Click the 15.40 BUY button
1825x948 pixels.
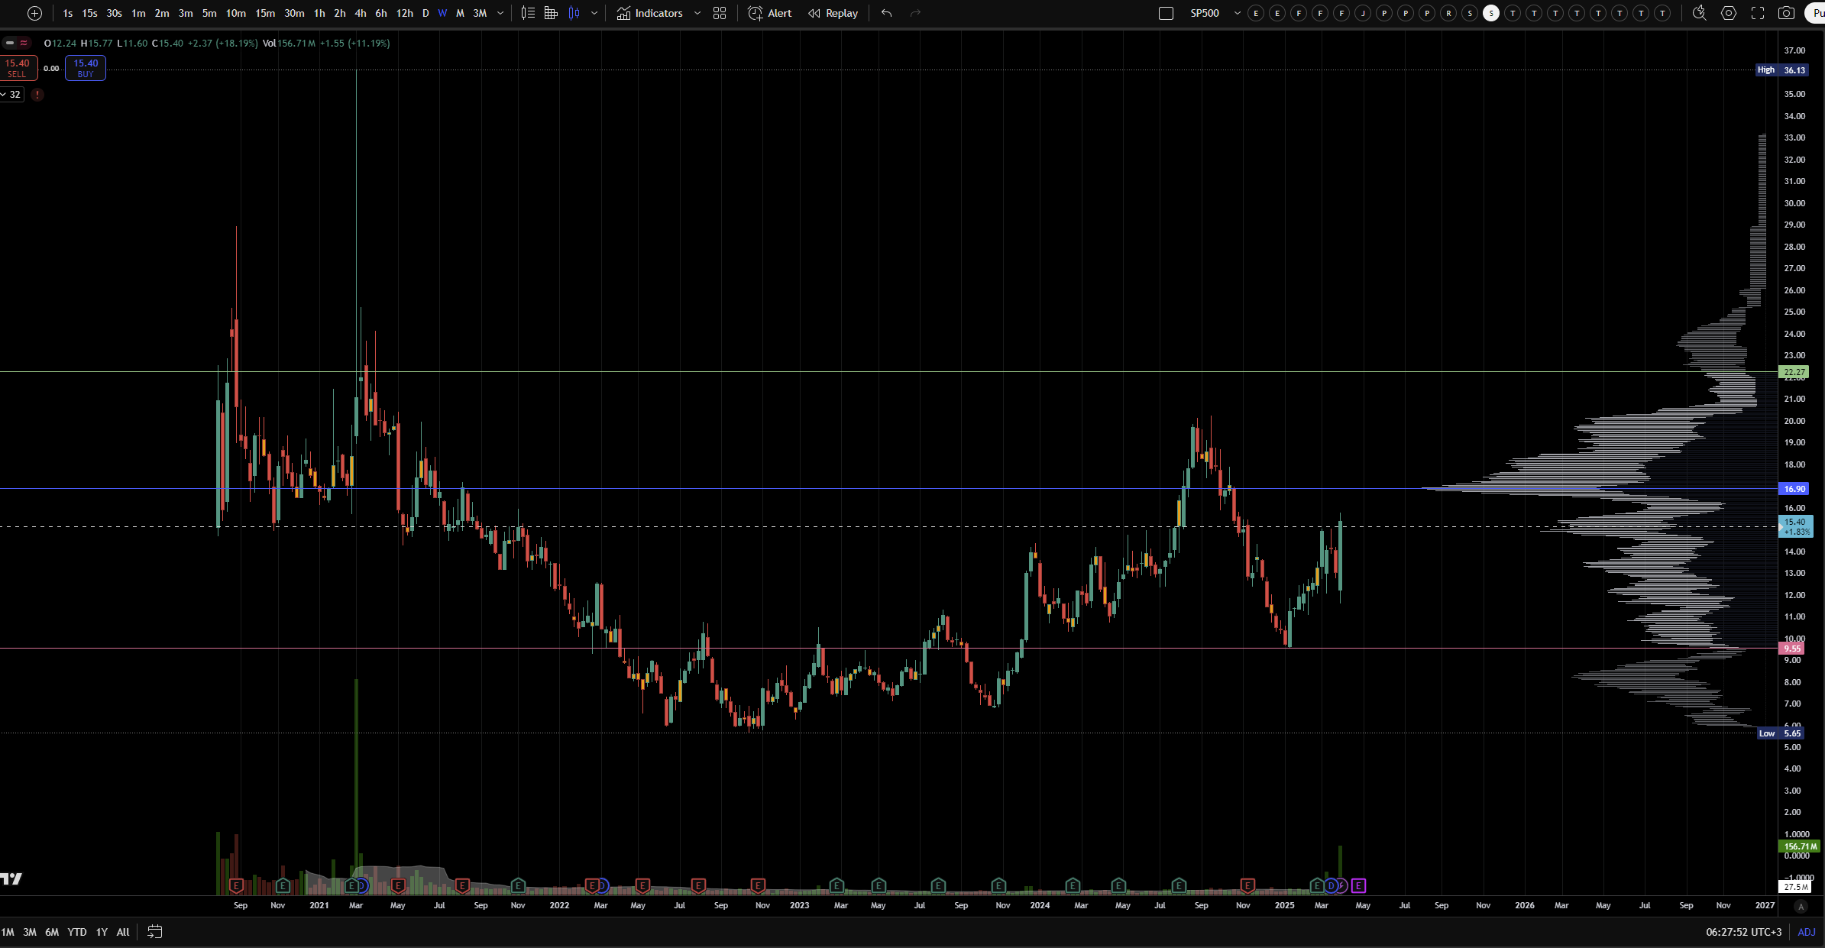coord(86,68)
